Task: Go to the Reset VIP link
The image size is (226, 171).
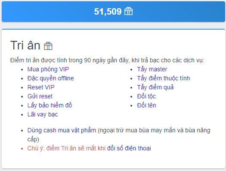Action: [41, 87]
